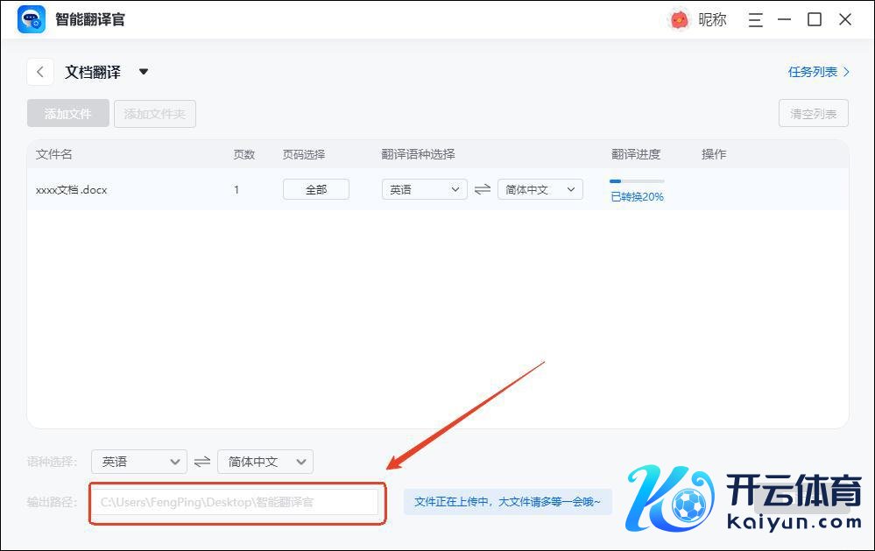Click the 清空列表 button
875x551 pixels.
(x=813, y=114)
